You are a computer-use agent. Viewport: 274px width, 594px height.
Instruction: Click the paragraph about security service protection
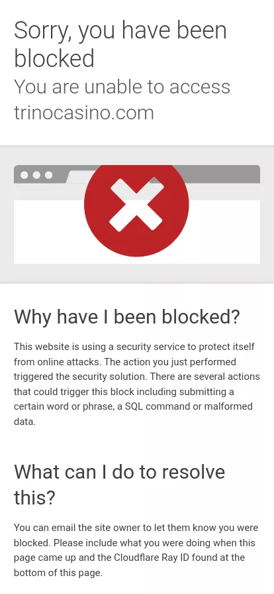pyautogui.click(x=137, y=384)
